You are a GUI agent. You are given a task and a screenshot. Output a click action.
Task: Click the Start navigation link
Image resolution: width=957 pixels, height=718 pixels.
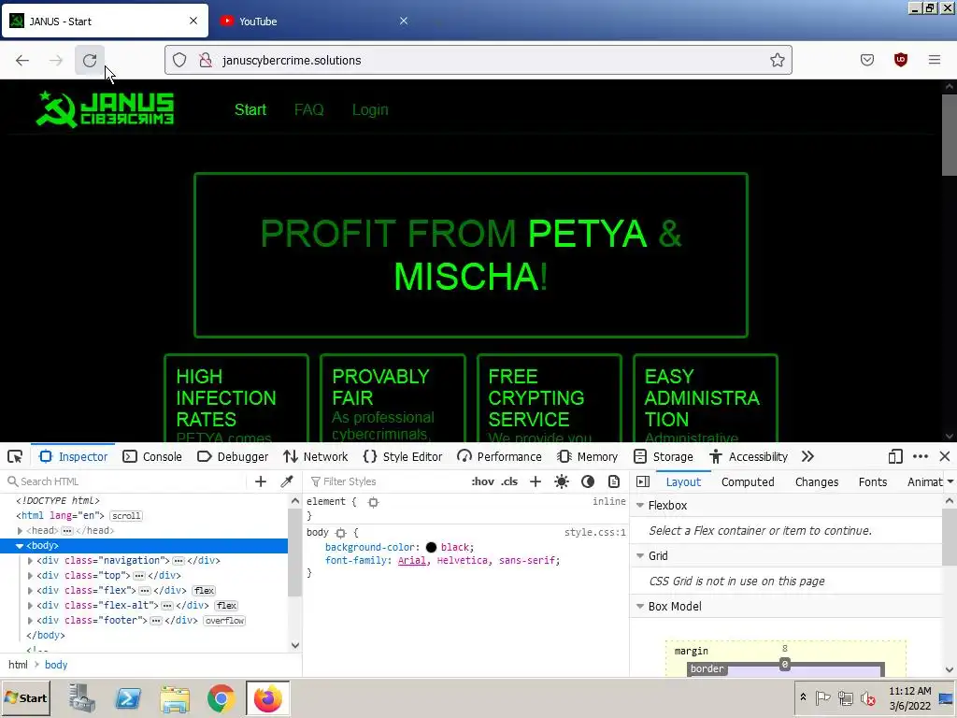pos(250,110)
